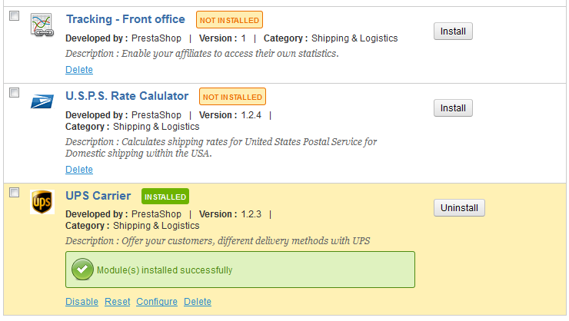
Task: Delete the UPS Carrier module
Action: pyautogui.click(x=198, y=302)
